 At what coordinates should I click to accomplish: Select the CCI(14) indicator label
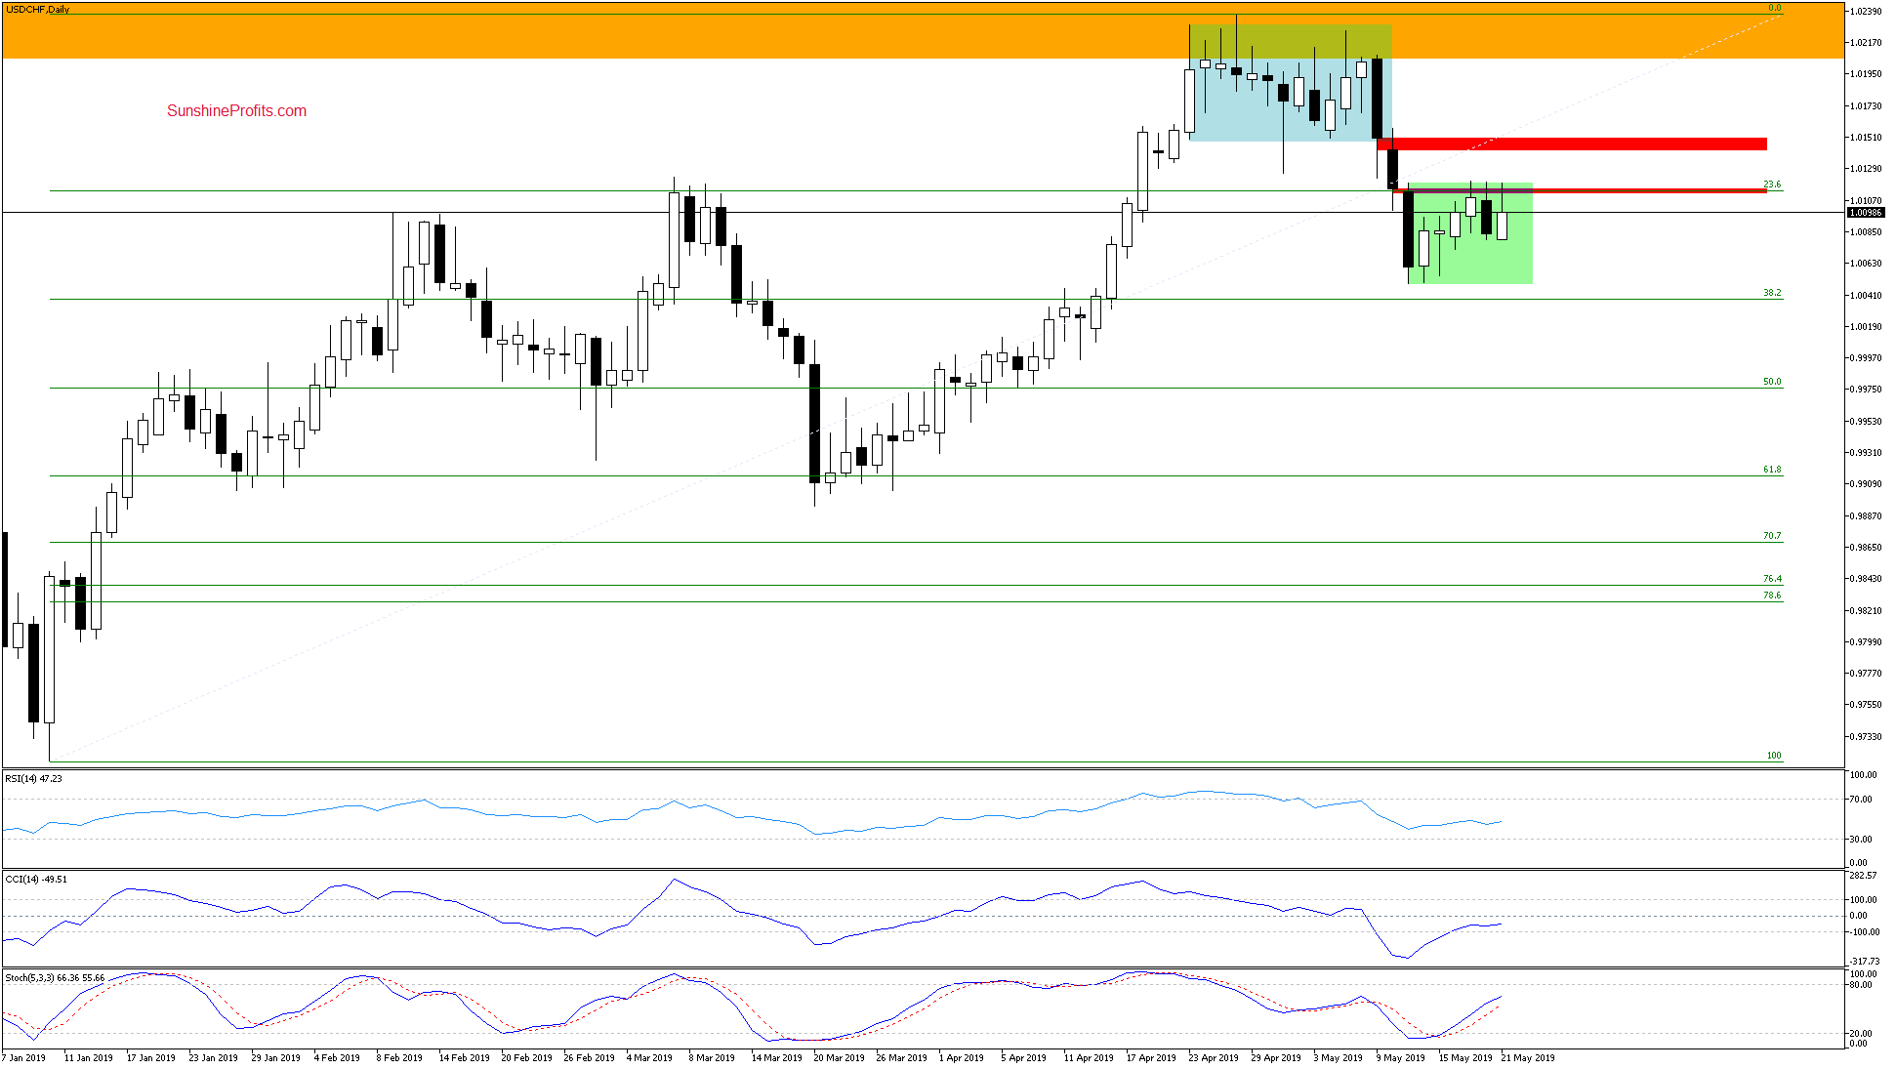click(x=36, y=880)
